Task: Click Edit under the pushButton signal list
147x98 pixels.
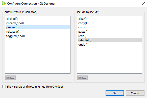Action: pos(10,78)
